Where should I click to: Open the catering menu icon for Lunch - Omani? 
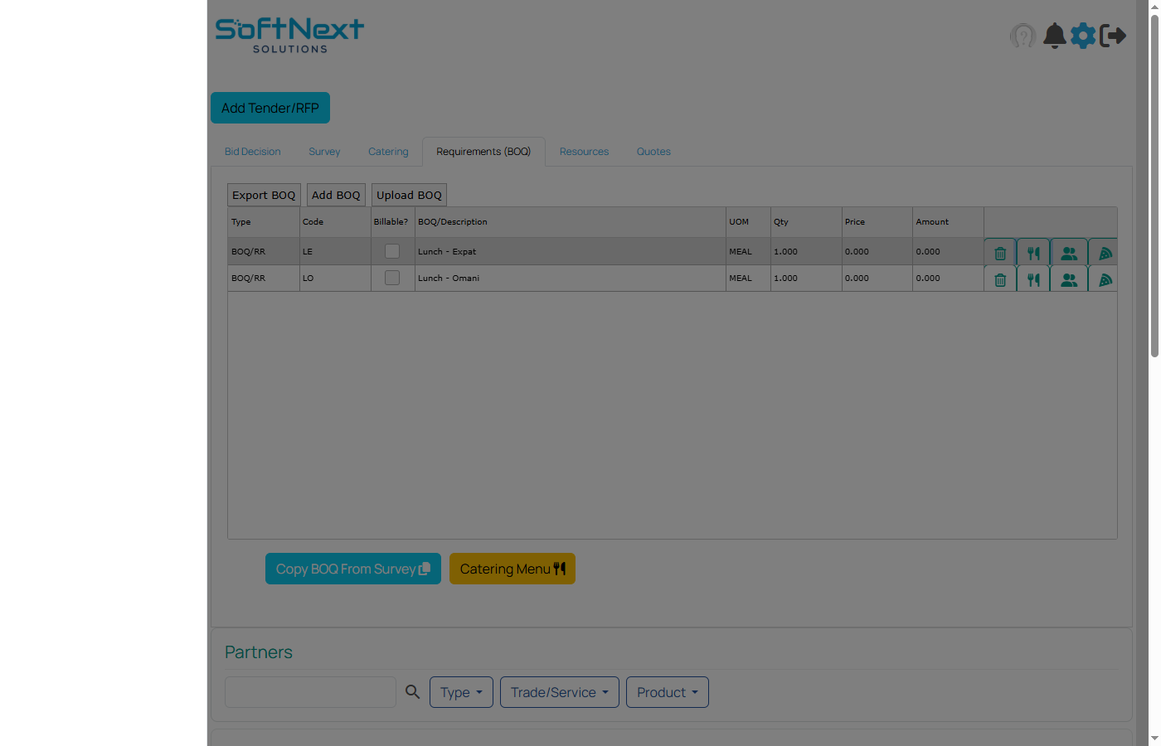(x=1032, y=279)
